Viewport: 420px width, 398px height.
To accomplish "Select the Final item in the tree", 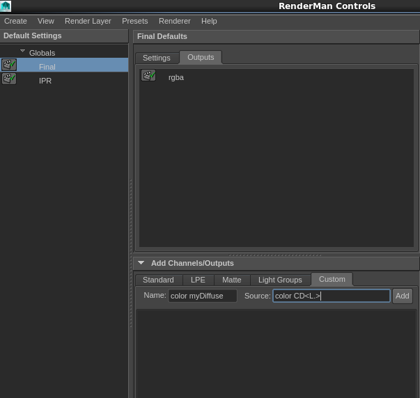I will (x=64, y=65).
